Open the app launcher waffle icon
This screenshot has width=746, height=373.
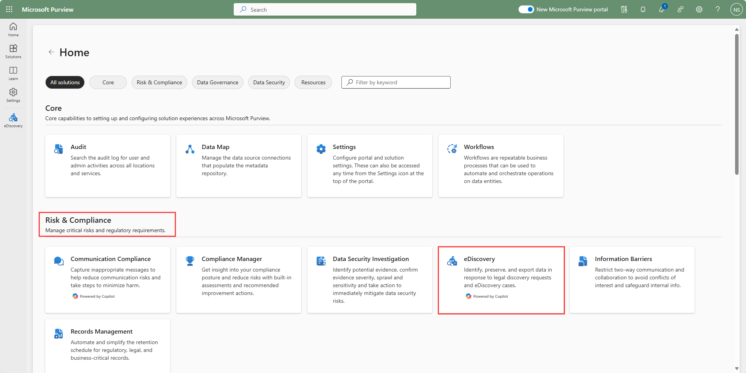pos(9,9)
